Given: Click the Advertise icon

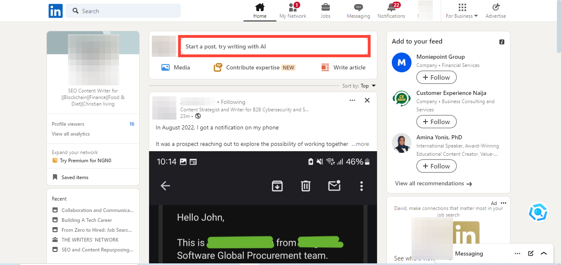Looking at the screenshot, I should pyautogui.click(x=496, y=7).
